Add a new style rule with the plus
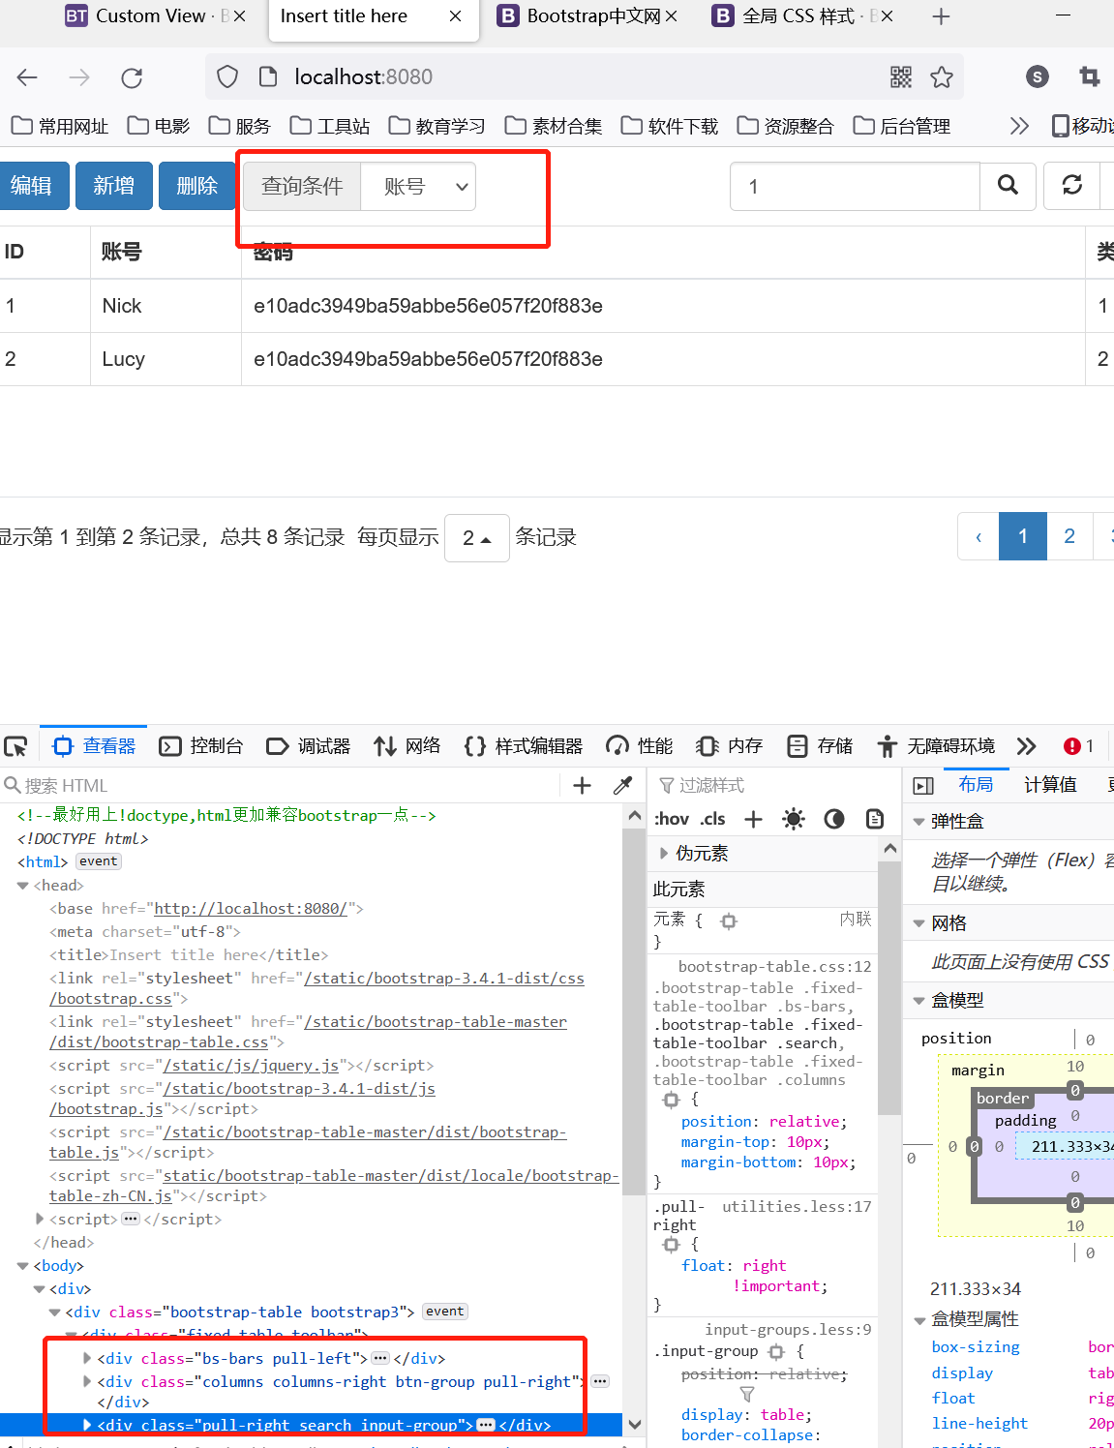 pos(753,820)
